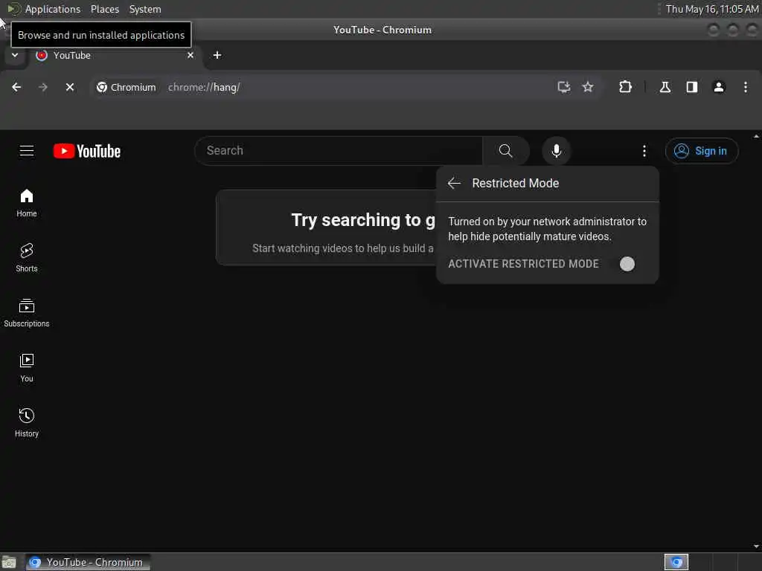Image resolution: width=762 pixels, height=571 pixels.
Task: Click scrollbar up arrow on page
Action: pyautogui.click(x=757, y=136)
